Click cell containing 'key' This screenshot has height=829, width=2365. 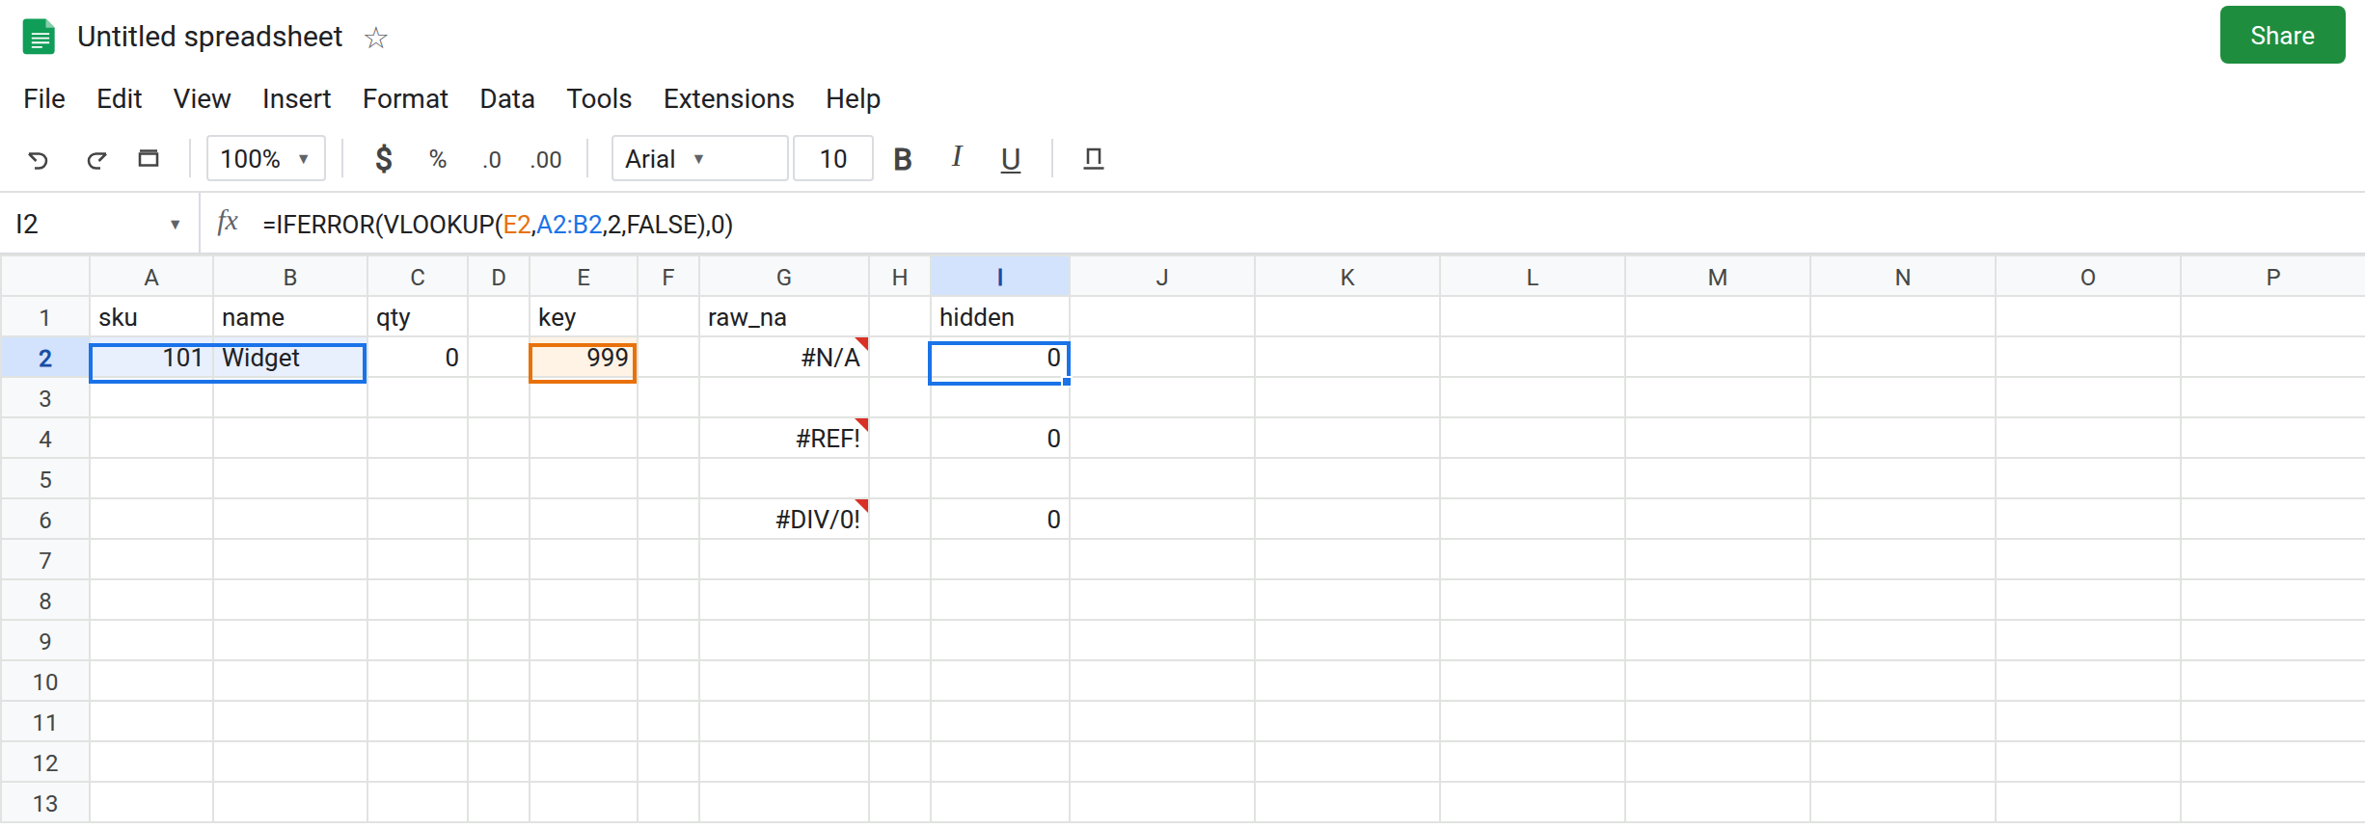pyautogui.click(x=584, y=317)
